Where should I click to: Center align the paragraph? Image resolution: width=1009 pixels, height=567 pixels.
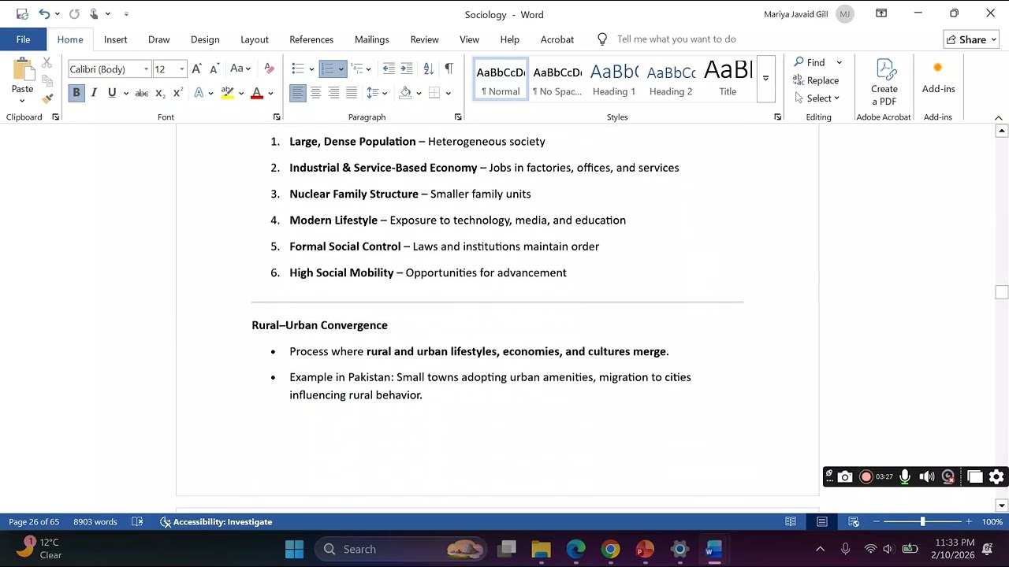click(315, 93)
